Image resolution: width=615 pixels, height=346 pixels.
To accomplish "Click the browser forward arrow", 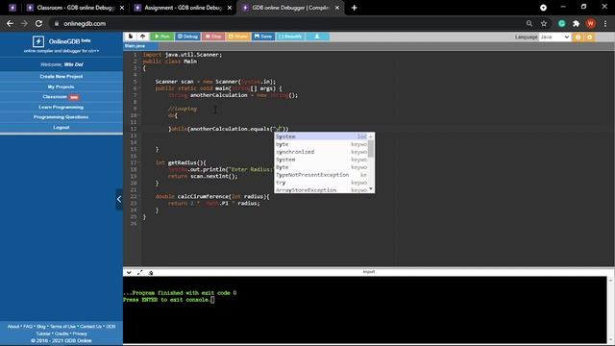I will click(24, 23).
